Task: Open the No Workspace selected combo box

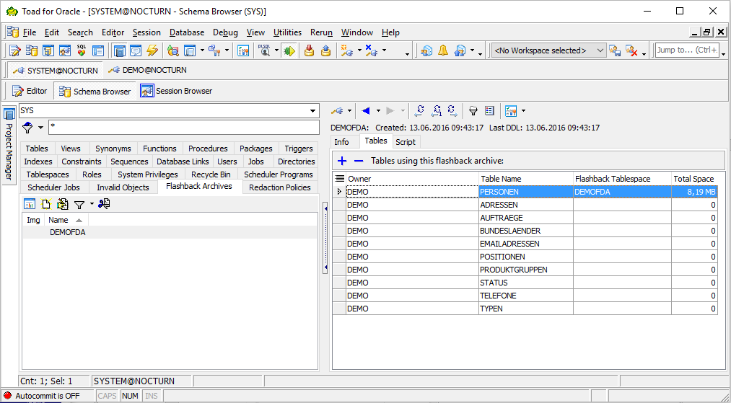Action: [x=548, y=50]
